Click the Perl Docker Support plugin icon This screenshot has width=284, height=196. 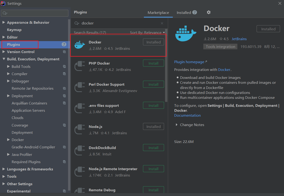click(79, 87)
